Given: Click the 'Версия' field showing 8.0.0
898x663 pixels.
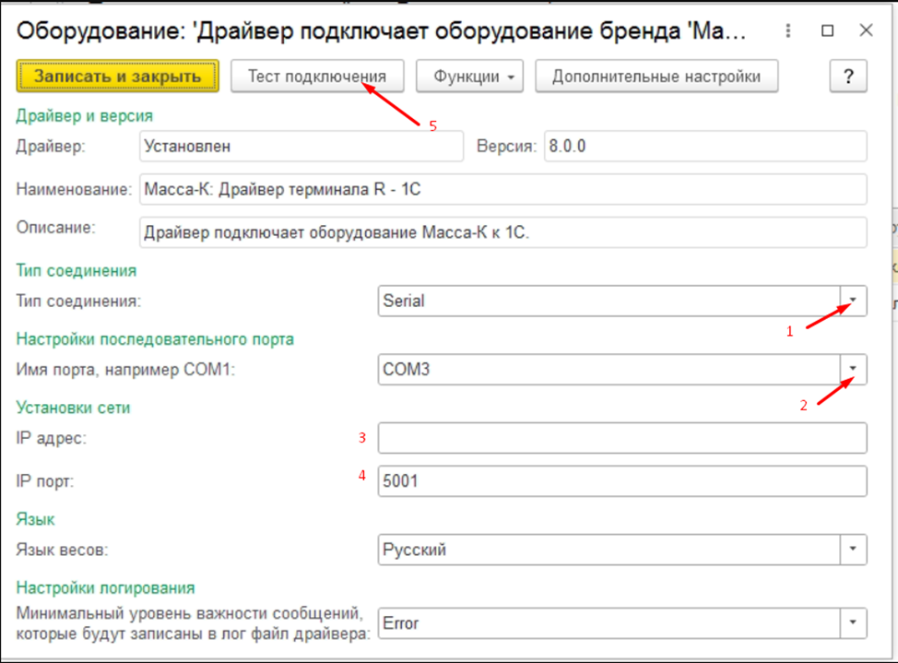Looking at the screenshot, I should [704, 146].
